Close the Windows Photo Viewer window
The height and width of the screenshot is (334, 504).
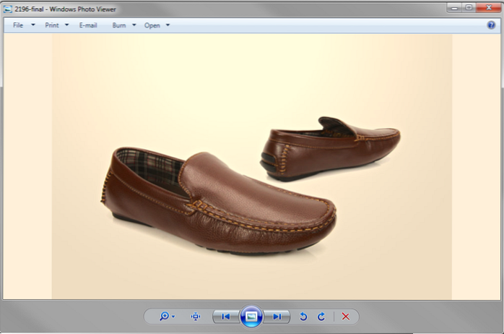pos(487,7)
